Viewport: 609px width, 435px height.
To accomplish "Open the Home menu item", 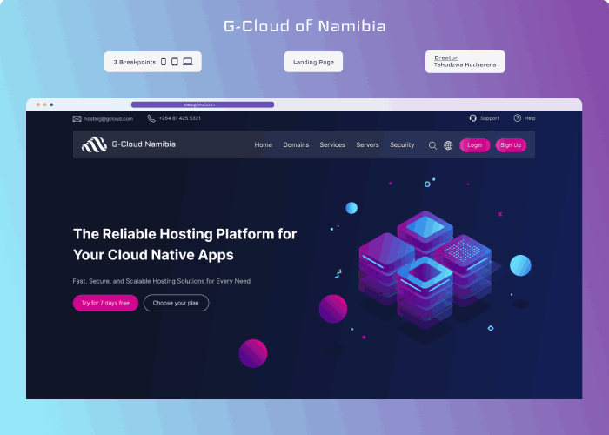I will [x=263, y=145].
